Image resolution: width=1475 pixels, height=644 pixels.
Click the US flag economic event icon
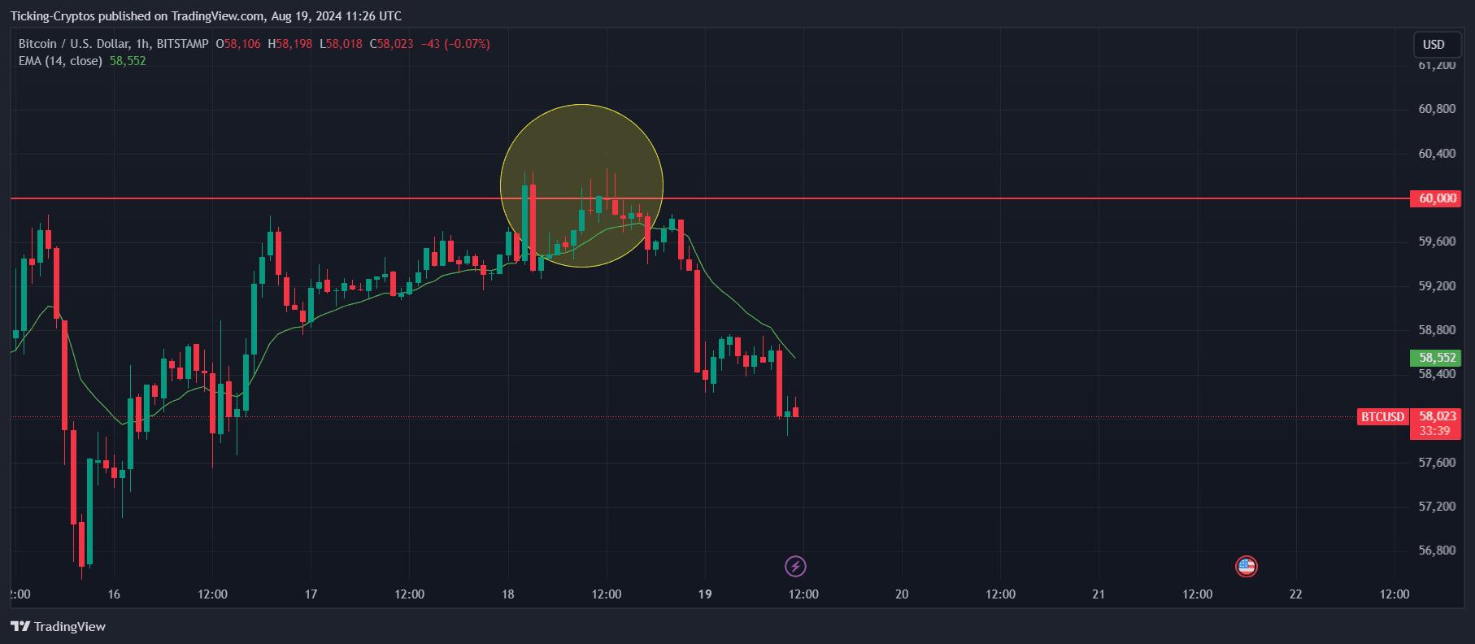1247,566
